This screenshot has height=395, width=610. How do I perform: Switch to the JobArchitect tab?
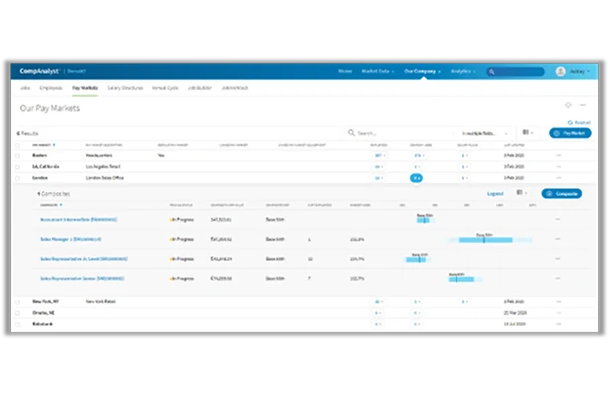(235, 88)
